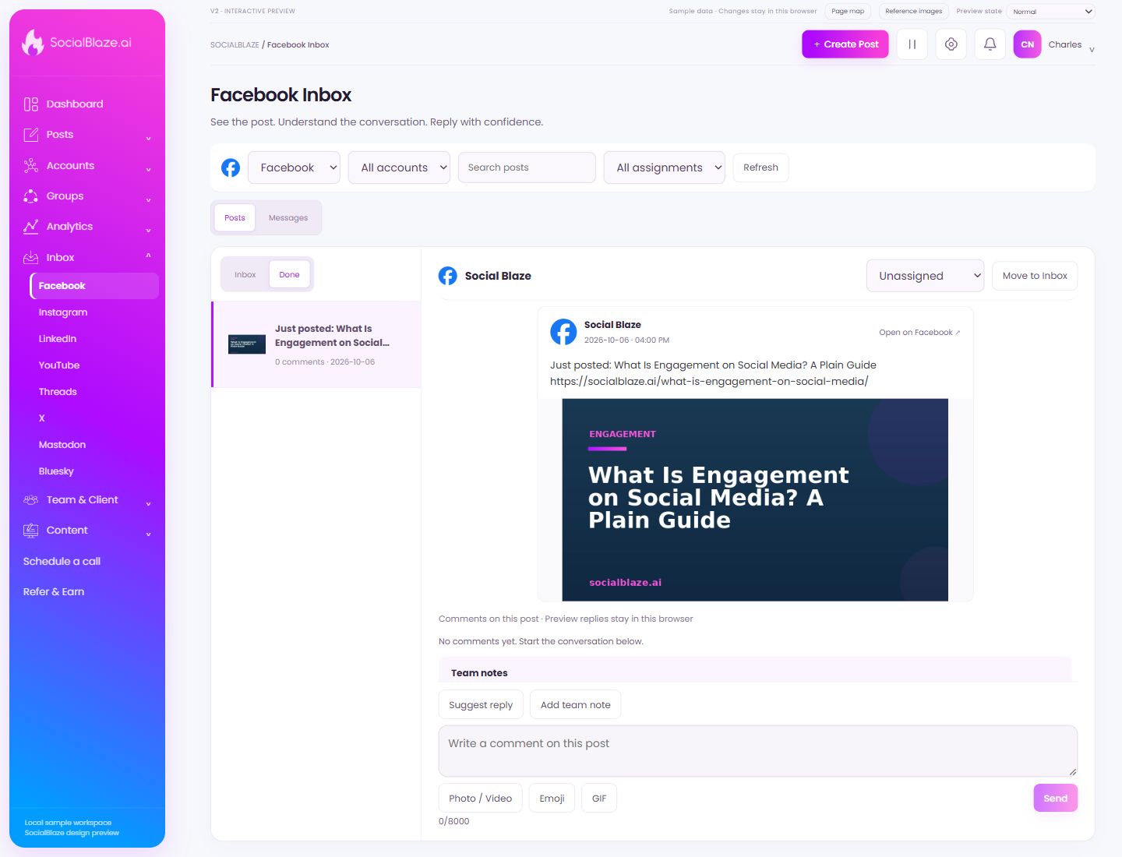This screenshot has width=1122, height=857.
Task: Click the Facebook logo in the filter bar
Action: [231, 168]
